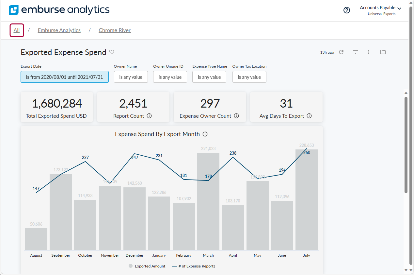Screen dimensions: 414x275
Task: Click info icon beside Avg Days To Export
Action: (309, 116)
